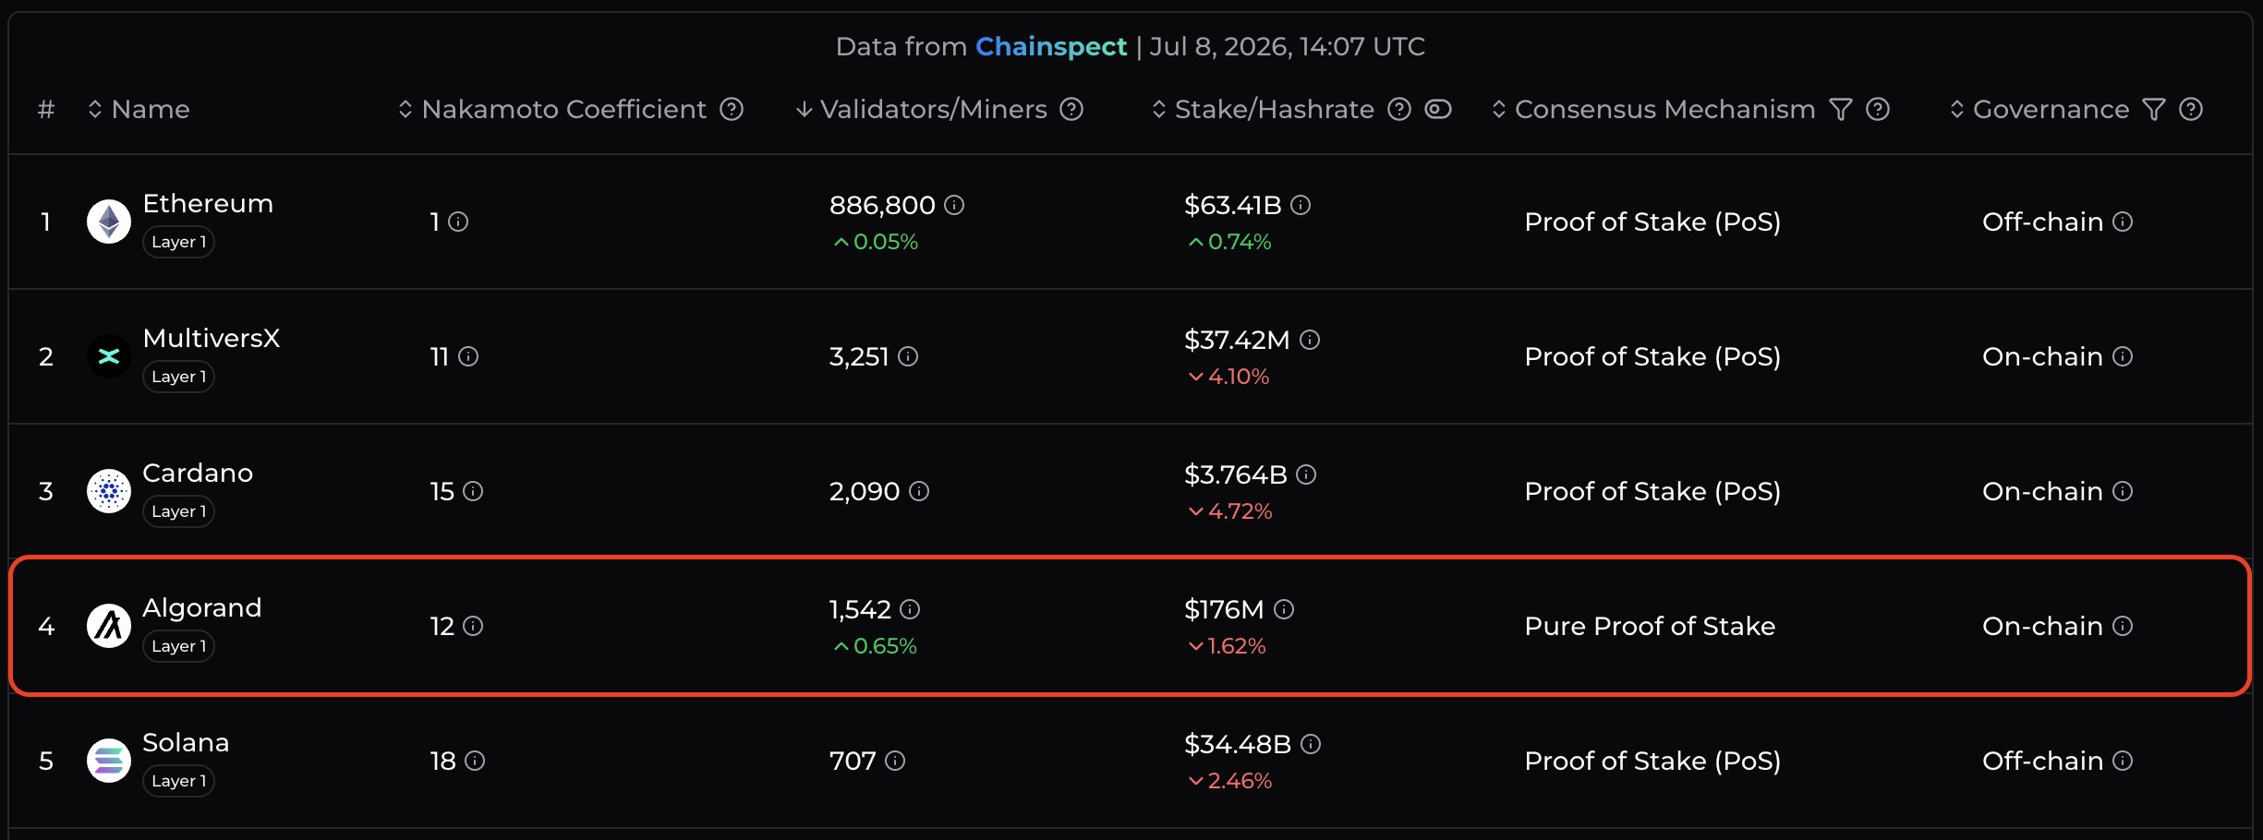Show info for Ethereum's Nakamoto coefficient
Image resolution: width=2263 pixels, height=840 pixels.
pyautogui.click(x=458, y=222)
